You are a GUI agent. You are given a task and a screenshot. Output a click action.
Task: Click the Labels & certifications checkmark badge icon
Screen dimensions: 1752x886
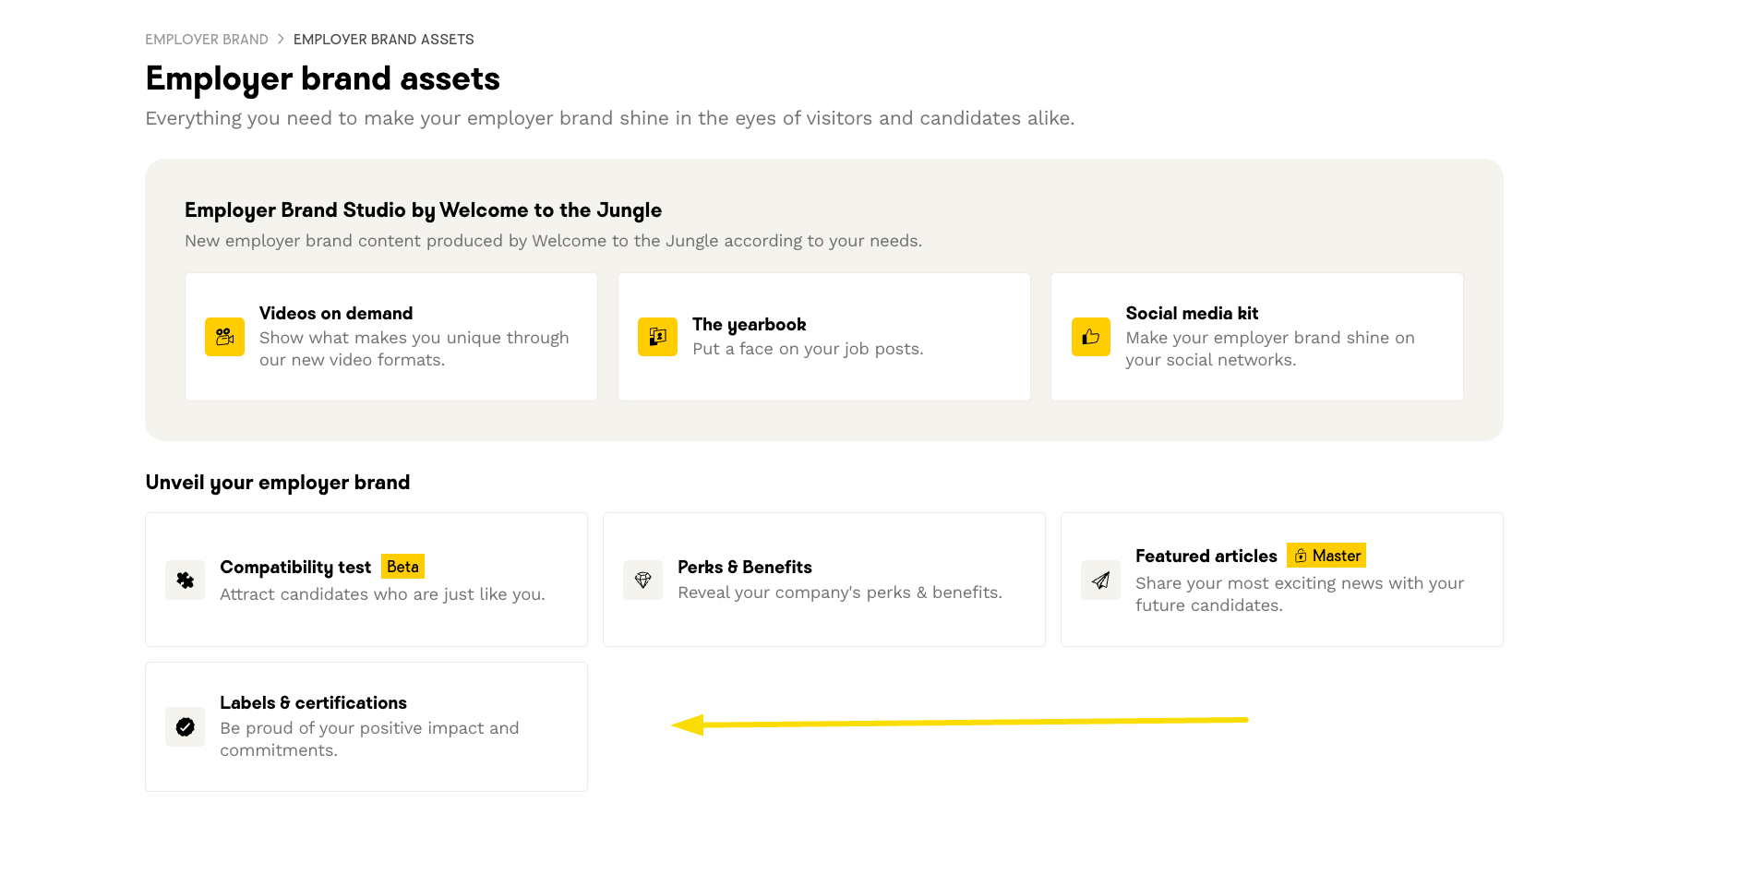[x=185, y=727]
